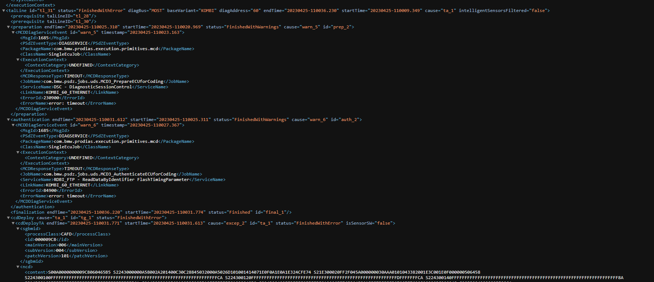
Task: Click subVersion 004 value
Action: (x=60, y=250)
